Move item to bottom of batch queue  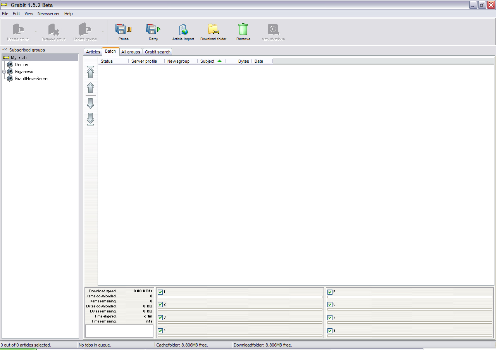[x=91, y=119]
